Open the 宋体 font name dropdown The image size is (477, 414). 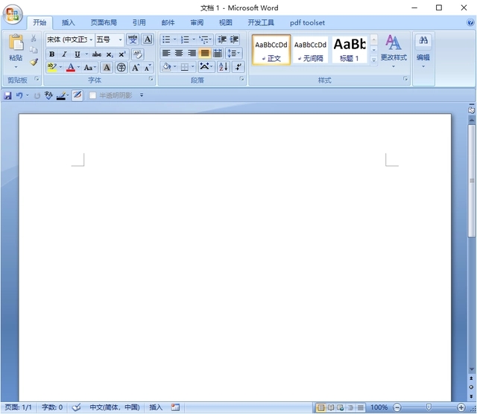(x=91, y=39)
